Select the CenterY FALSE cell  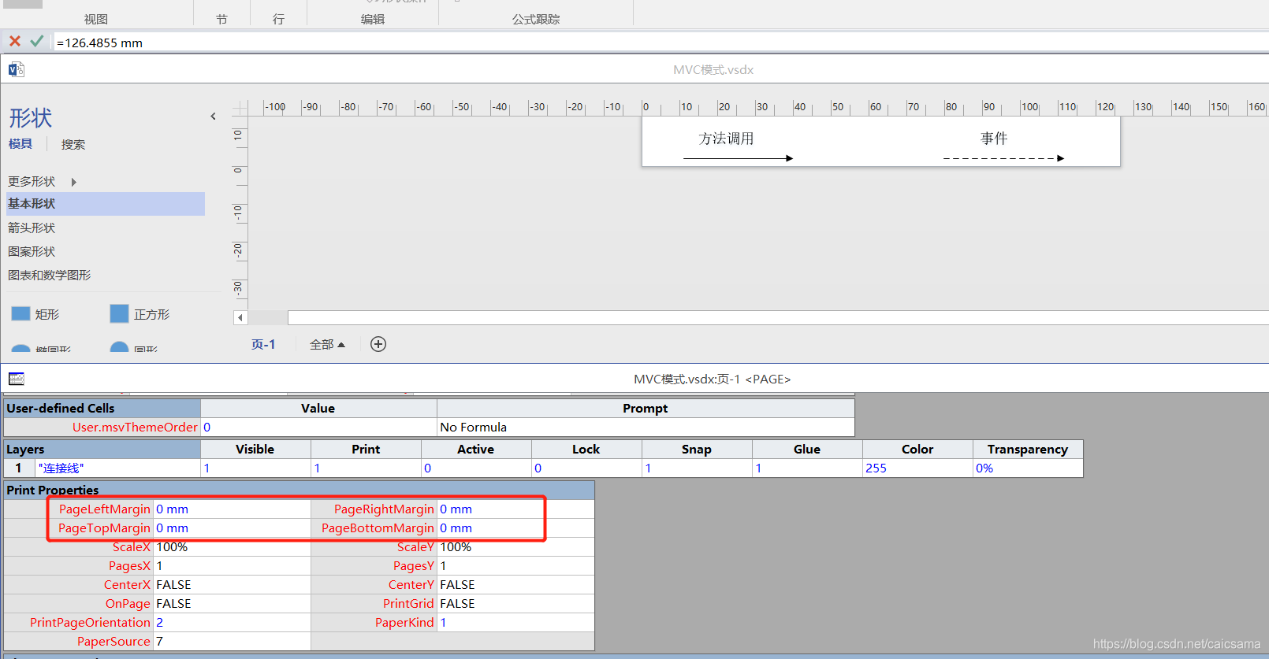point(515,584)
